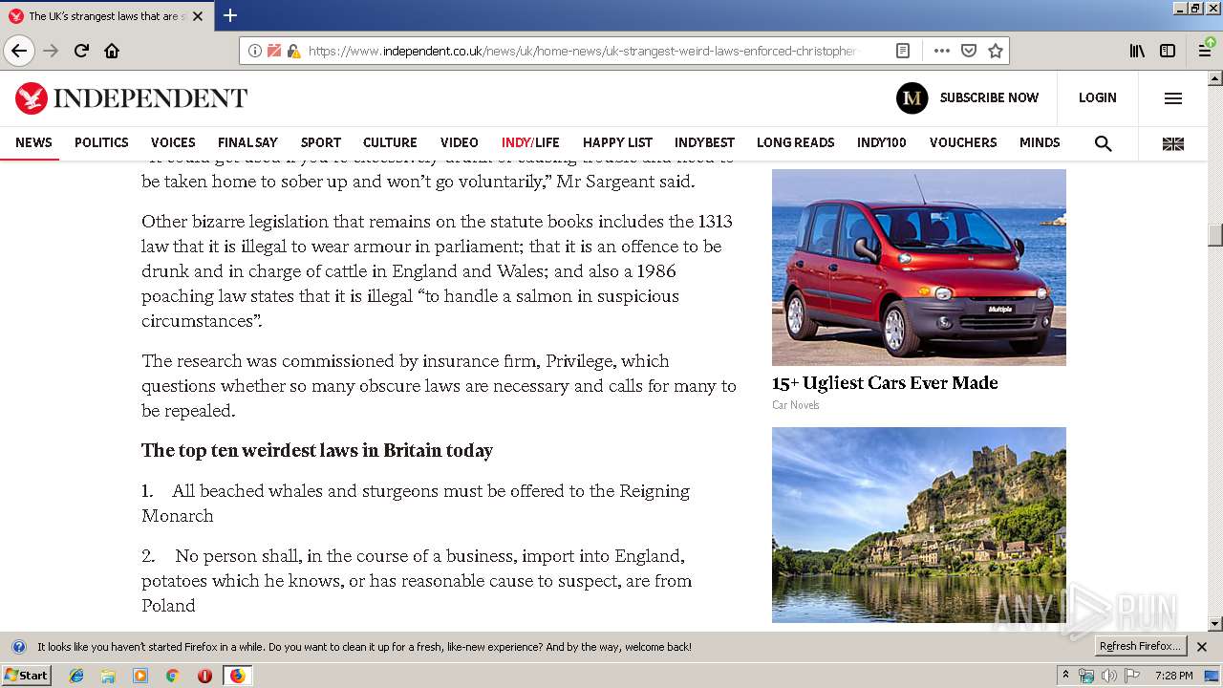Bookmark this page with the star

(x=995, y=51)
